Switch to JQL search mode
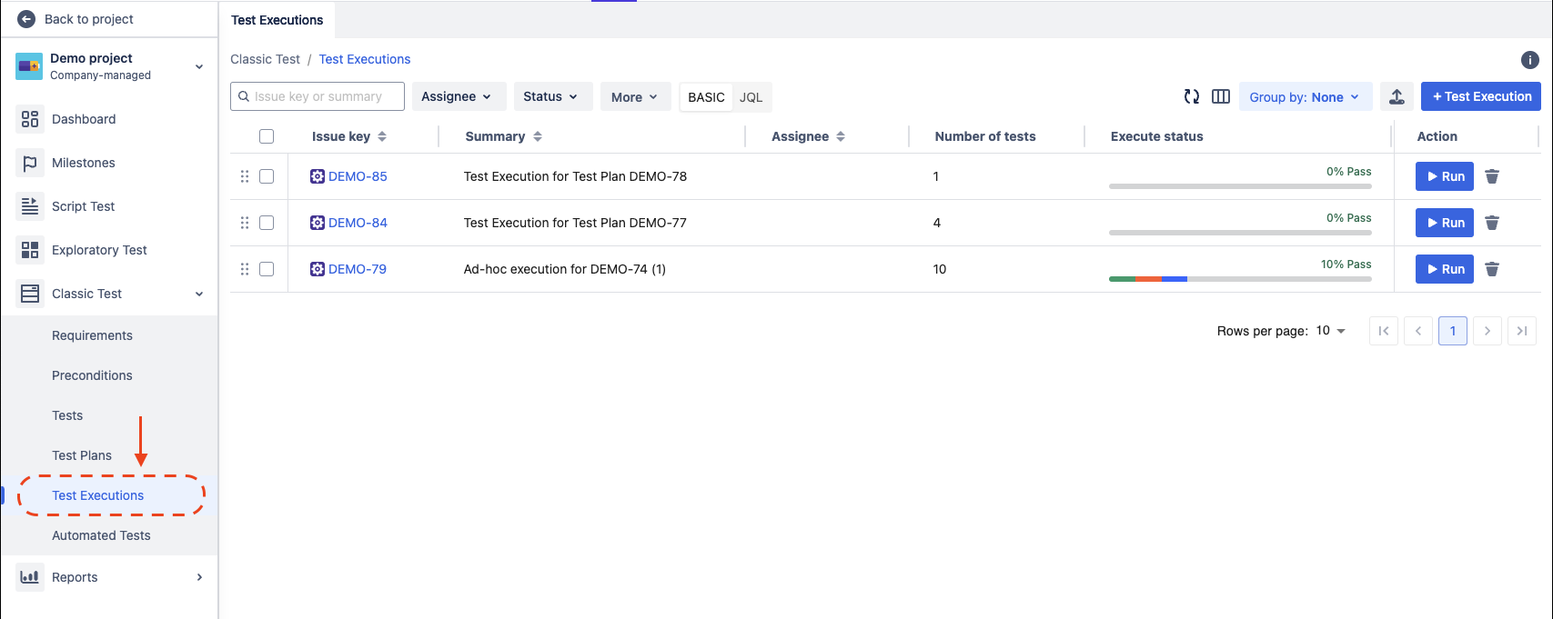The width and height of the screenshot is (1553, 619). click(751, 97)
